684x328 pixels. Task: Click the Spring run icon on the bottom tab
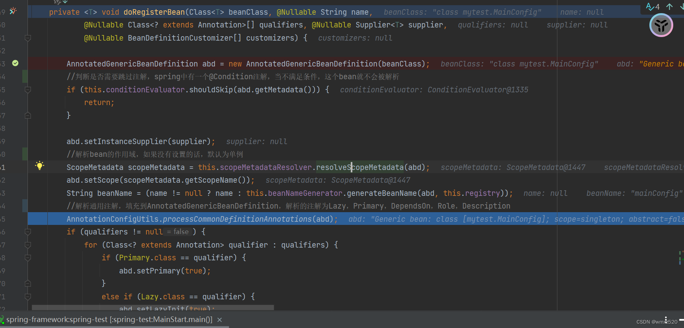(x=2, y=319)
